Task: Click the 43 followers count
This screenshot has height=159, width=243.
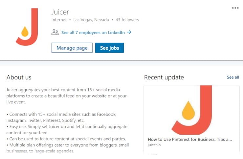Action: pyautogui.click(x=127, y=20)
